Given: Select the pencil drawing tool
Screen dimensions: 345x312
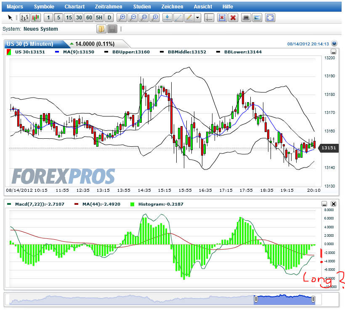Looking at the screenshot, I should pyautogui.click(x=189, y=18).
